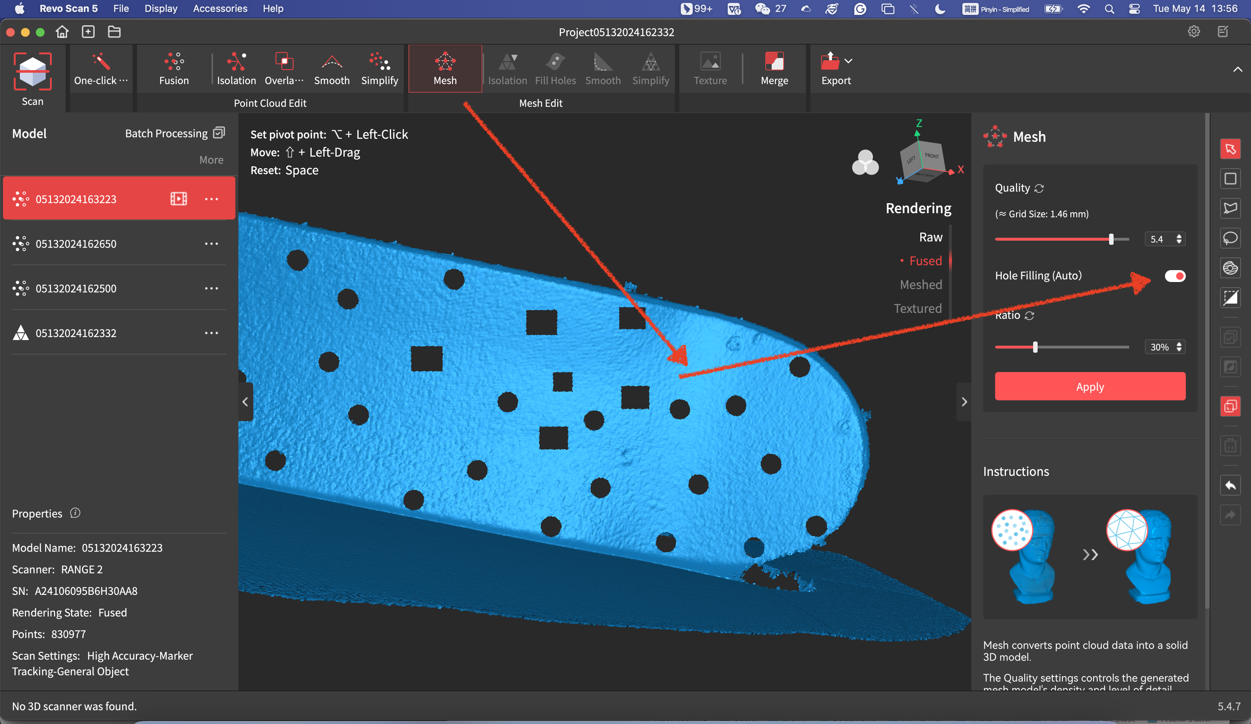Click the undo arrow icon
The width and height of the screenshot is (1251, 724).
(x=1230, y=485)
